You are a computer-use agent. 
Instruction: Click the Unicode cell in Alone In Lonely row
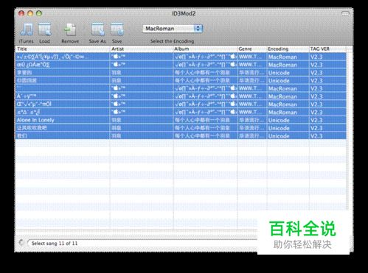[288, 120]
